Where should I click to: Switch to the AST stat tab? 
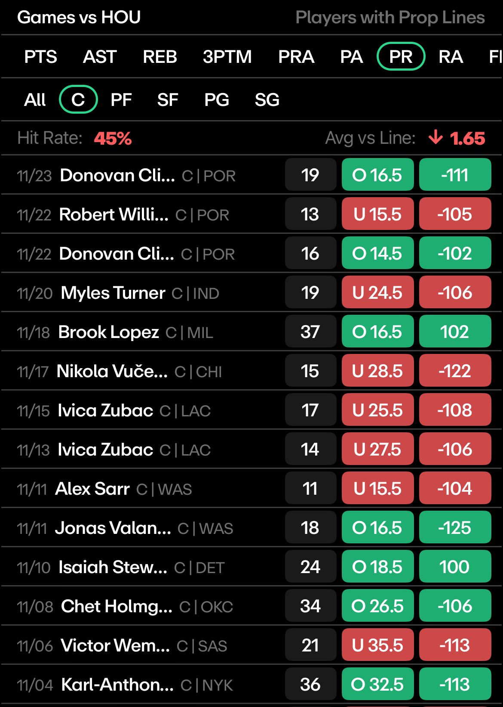tap(100, 56)
